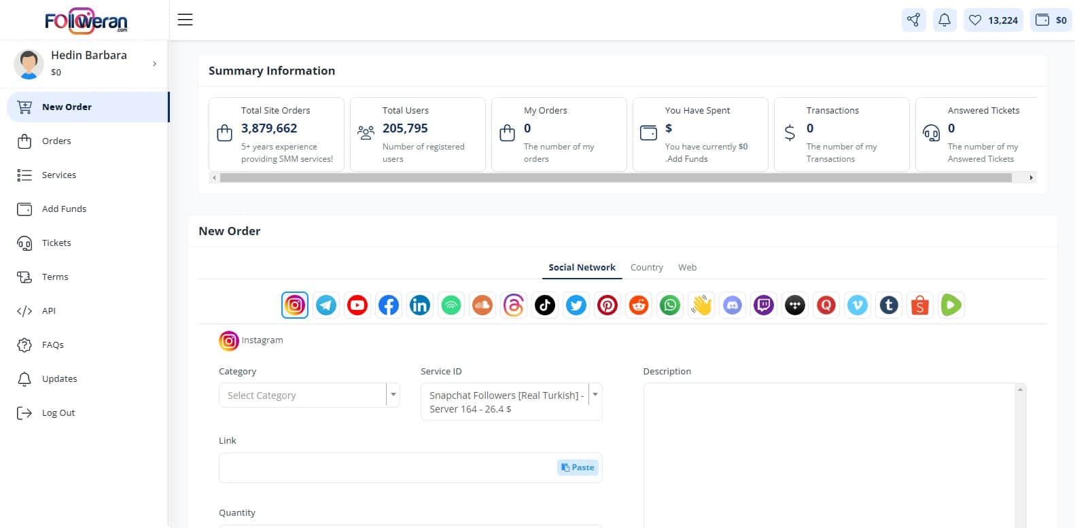Choose the TikTok social network icon

point(545,306)
